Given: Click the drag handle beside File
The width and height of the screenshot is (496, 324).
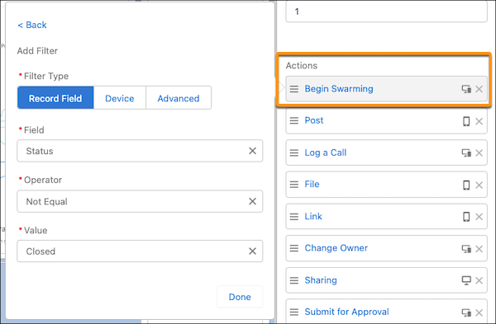Looking at the screenshot, I should 294,184.
